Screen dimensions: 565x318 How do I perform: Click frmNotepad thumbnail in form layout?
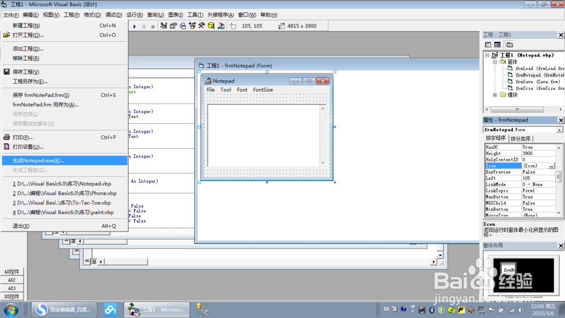click(508, 269)
